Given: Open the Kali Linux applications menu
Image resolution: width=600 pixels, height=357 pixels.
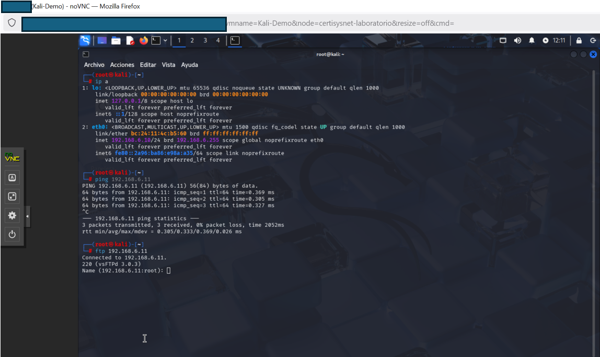Looking at the screenshot, I should [x=85, y=40].
